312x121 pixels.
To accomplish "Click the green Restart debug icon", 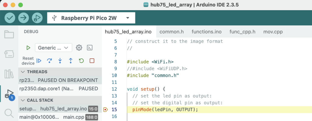I will 81,60.
